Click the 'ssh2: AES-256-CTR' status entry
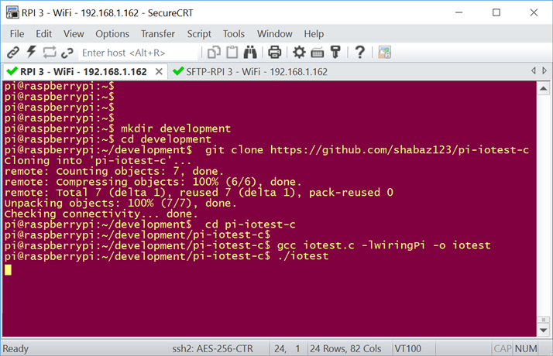This screenshot has width=553, height=356. (213, 348)
